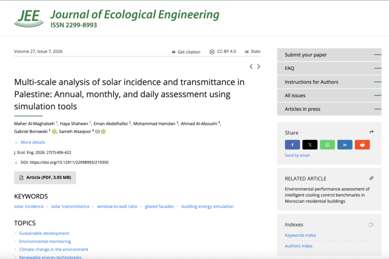Share article on Reddit
389x259 pixels.
tap(362, 144)
